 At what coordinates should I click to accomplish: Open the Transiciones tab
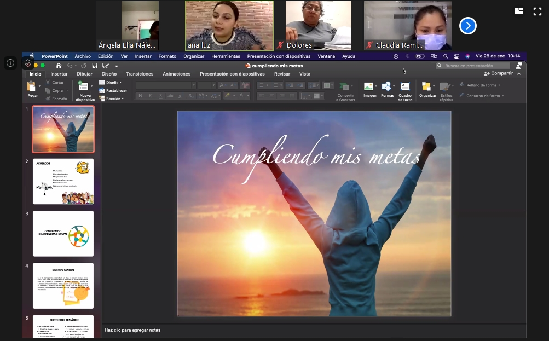[140, 74]
